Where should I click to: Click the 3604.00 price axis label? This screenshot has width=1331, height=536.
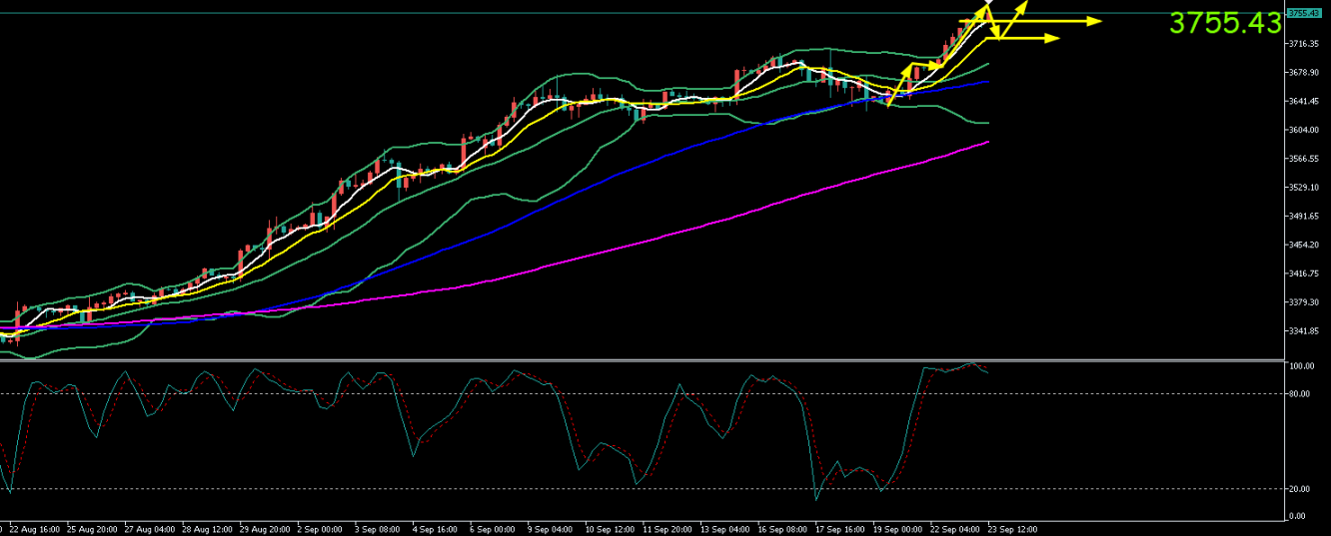pyautogui.click(x=1303, y=130)
